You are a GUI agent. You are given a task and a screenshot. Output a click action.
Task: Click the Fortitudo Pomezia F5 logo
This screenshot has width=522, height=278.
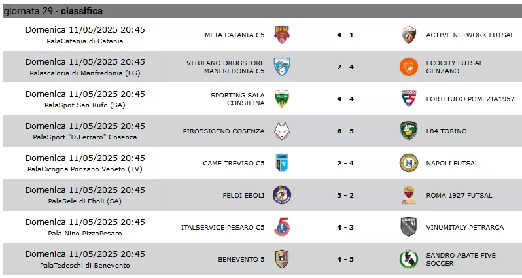(x=408, y=99)
